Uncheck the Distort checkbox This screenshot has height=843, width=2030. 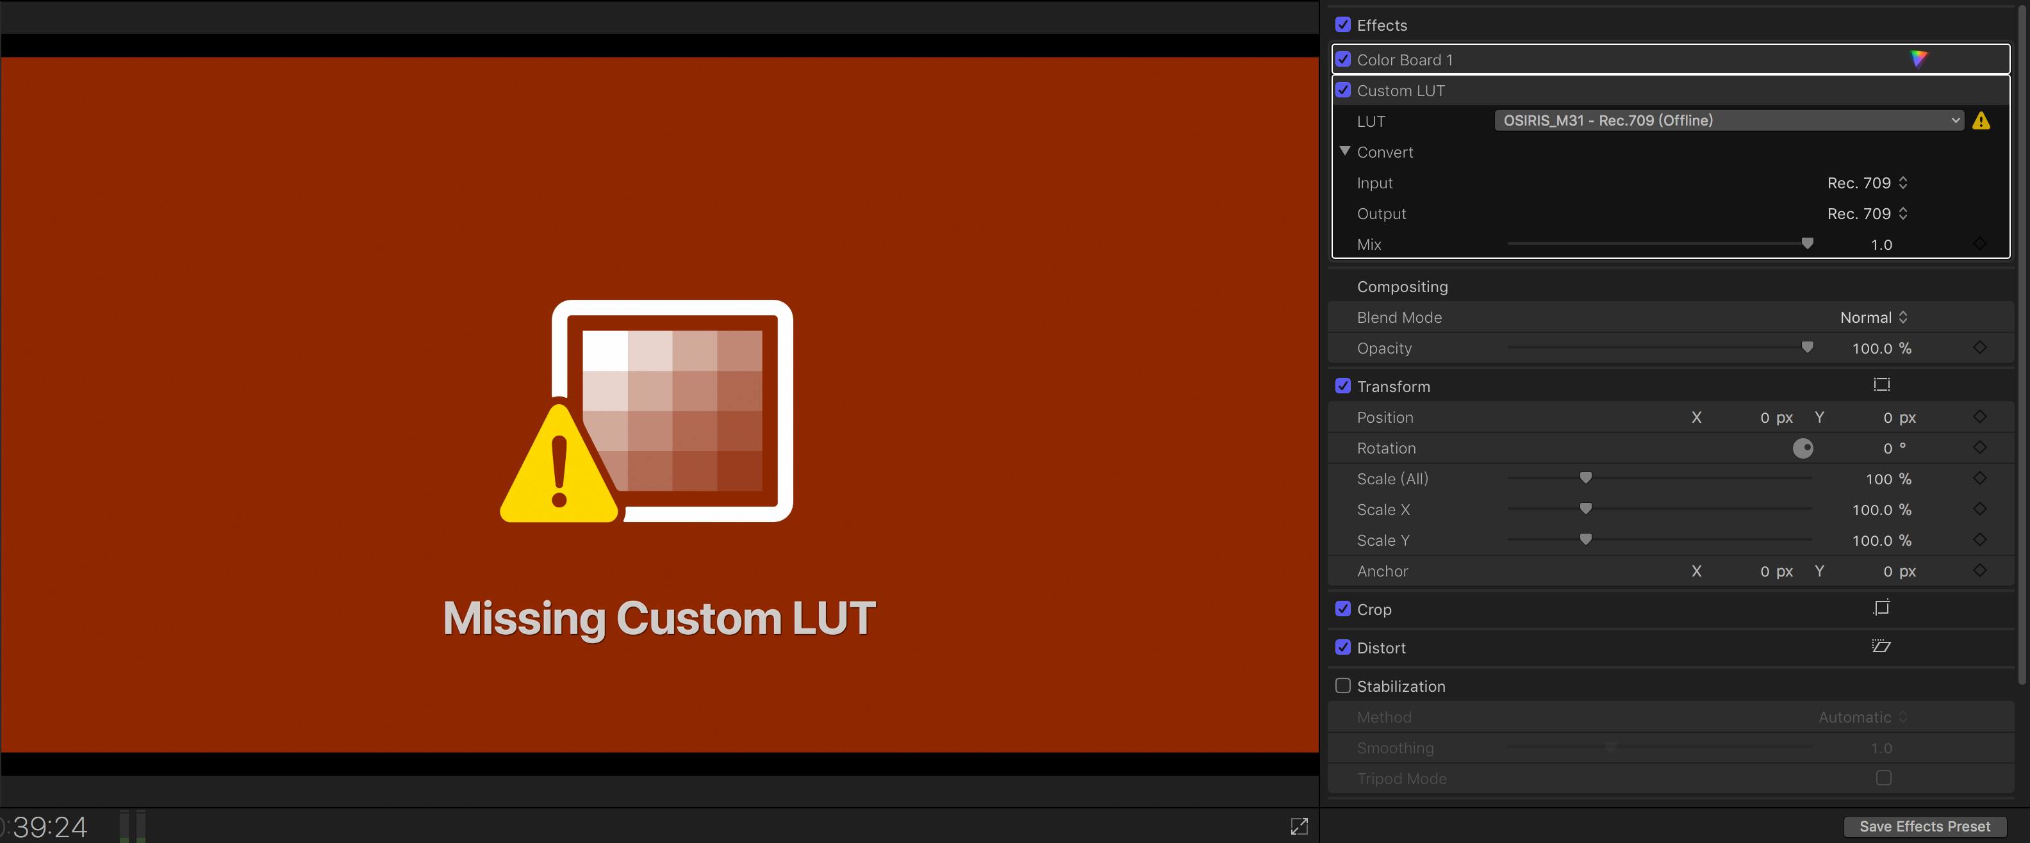pyautogui.click(x=1343, y=648)
